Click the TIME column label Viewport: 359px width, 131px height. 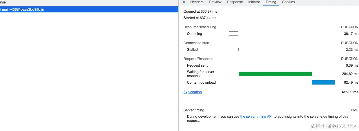[x=354, y=110]
